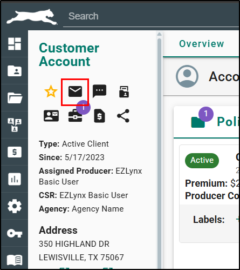Click the share icon

[x=123, y=116]
